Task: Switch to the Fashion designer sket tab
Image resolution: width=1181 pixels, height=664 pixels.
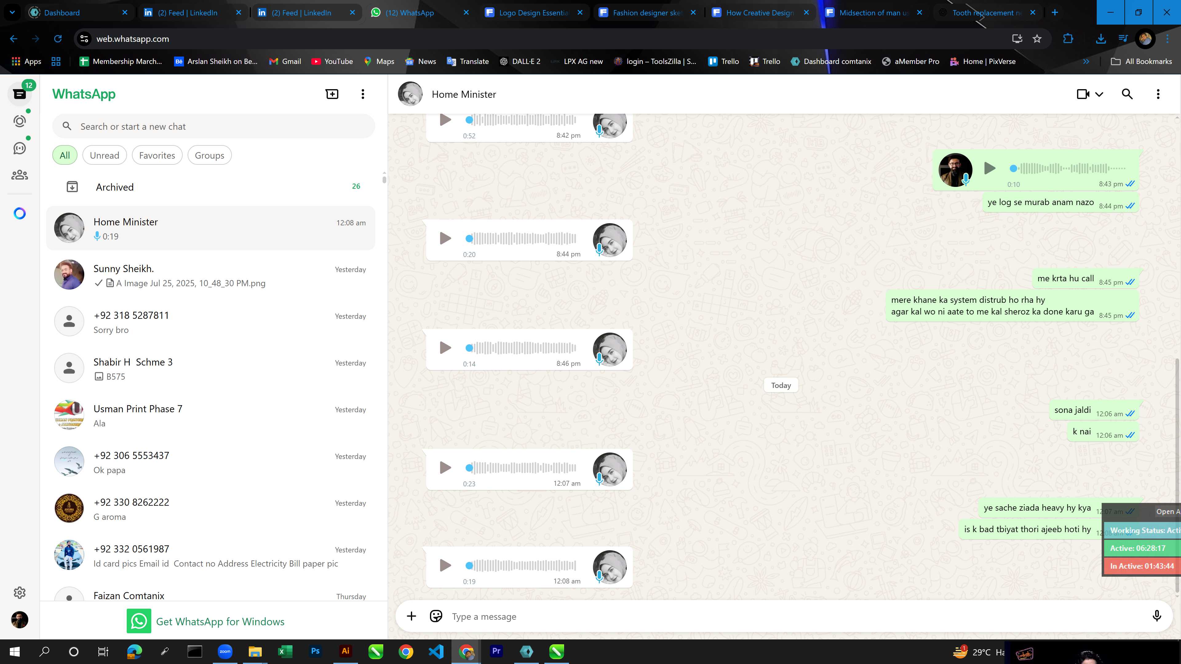Action: [x=647, y=12]
